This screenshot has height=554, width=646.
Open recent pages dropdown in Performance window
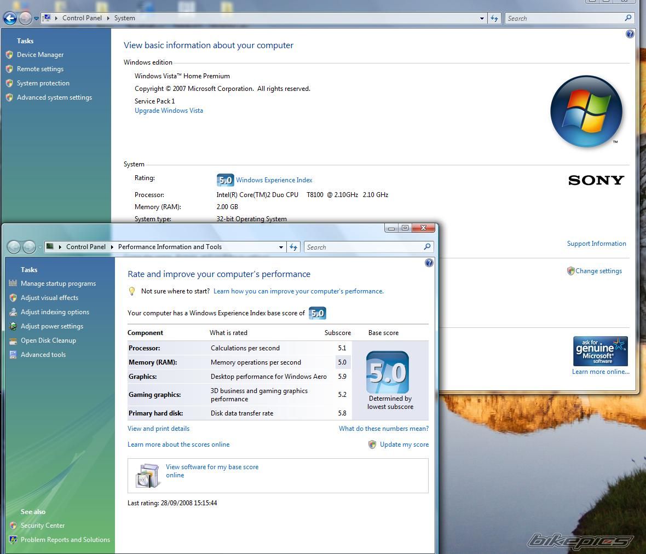pos(40,247)
